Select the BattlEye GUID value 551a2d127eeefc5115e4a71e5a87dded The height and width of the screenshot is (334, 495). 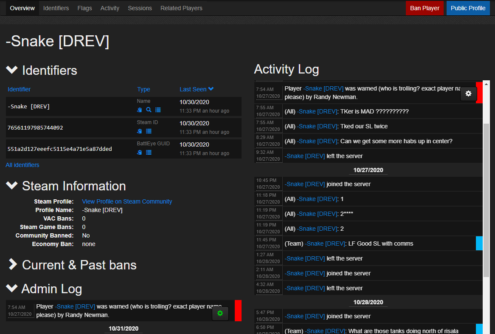pyautogui.click(x=60, y=149)
